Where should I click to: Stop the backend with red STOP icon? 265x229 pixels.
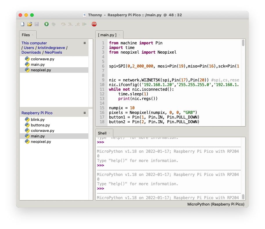click(94, 24)
